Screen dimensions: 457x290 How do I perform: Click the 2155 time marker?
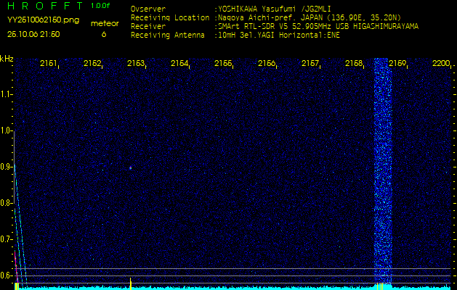point(223,64)
